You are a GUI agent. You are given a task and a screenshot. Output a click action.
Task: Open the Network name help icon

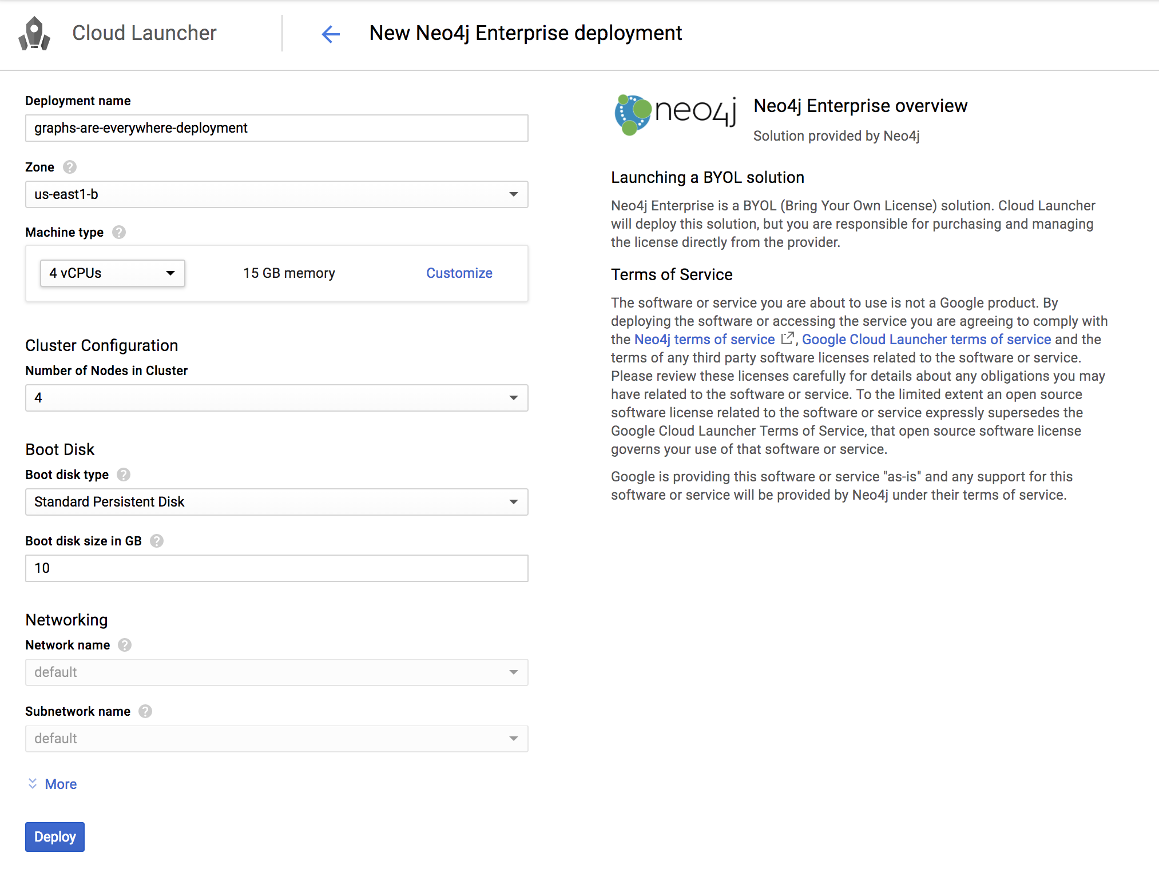125,645
